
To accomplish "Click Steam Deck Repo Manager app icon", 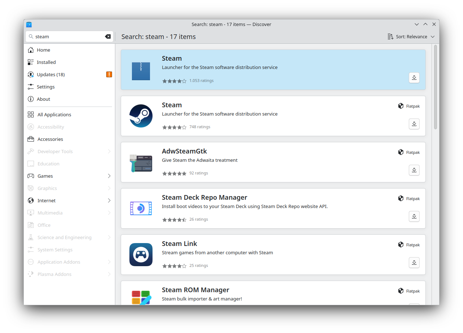I will click(x=141, y=208).
